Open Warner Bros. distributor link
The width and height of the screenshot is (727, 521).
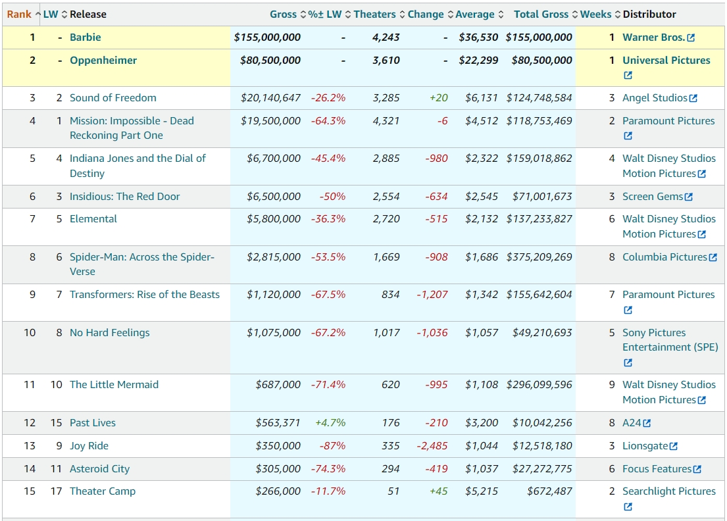pyautogui.click(x=654, y=37)
